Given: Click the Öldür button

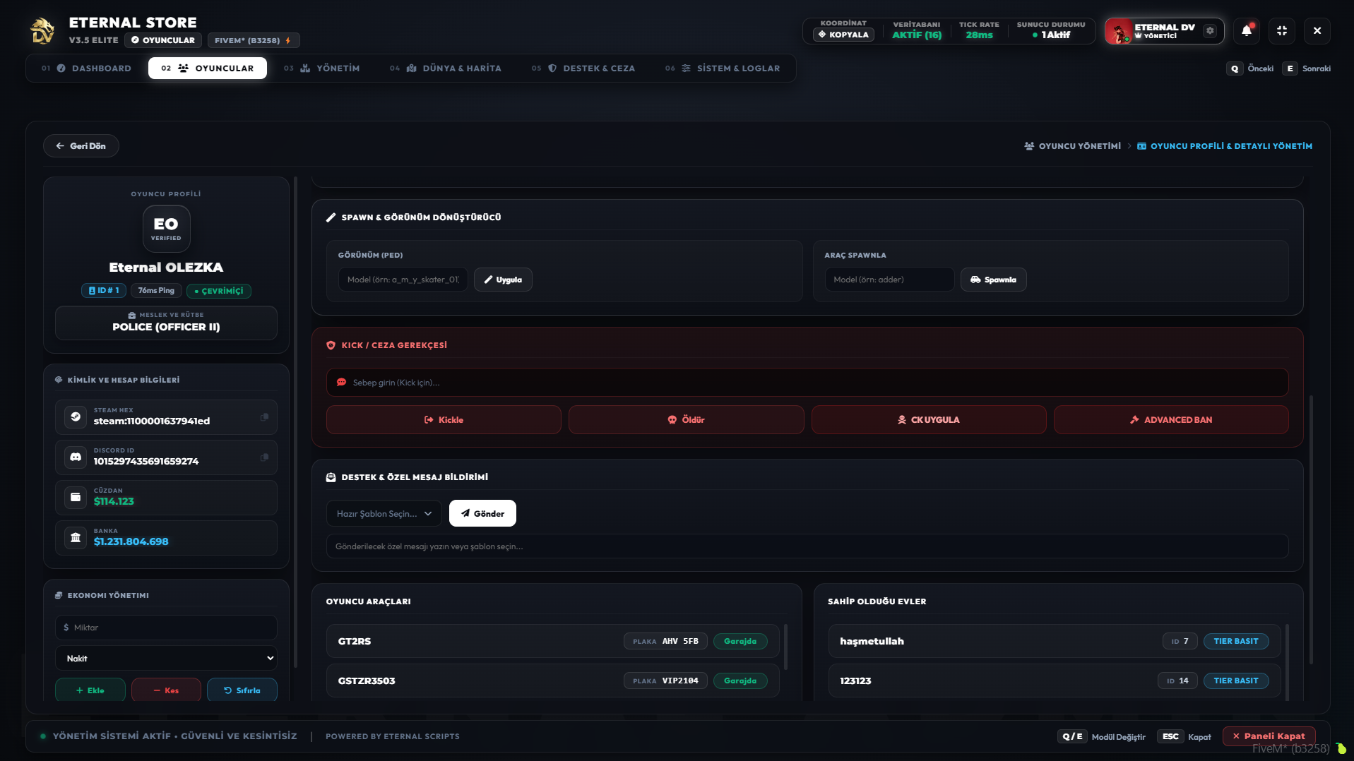Looking at the screenshot, I should (687, 420).
